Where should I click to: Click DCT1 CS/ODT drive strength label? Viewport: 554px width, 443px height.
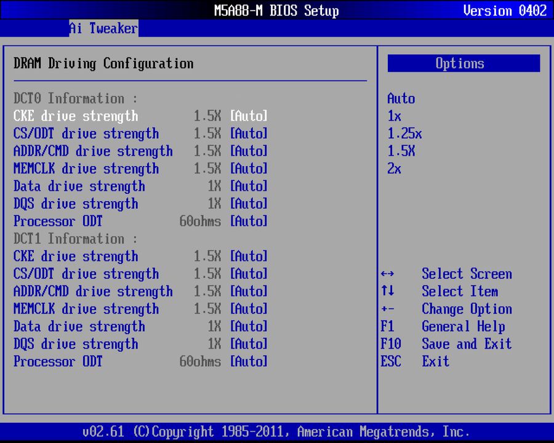coord(86,274)
